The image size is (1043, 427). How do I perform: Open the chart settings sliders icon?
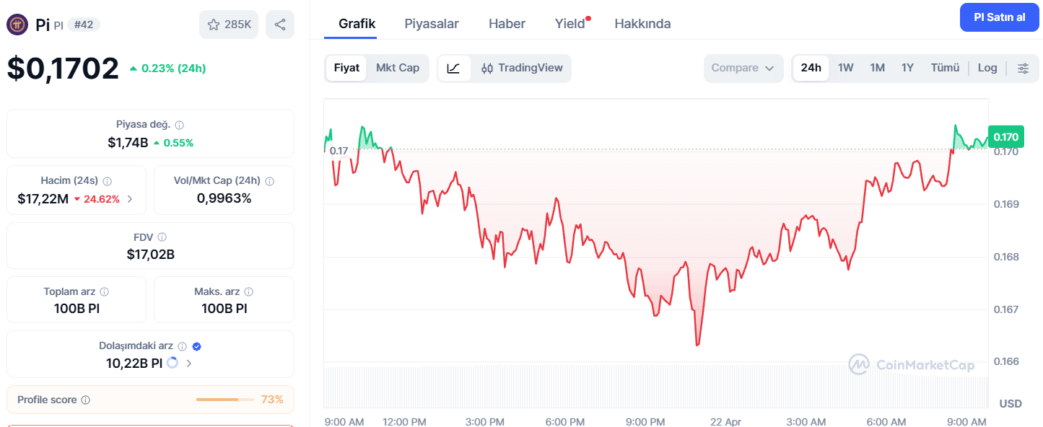(1023, 68)
